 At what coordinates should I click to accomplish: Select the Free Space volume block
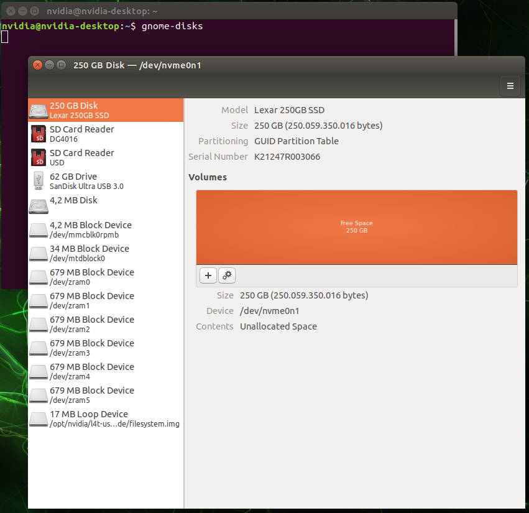click(356, 226)
